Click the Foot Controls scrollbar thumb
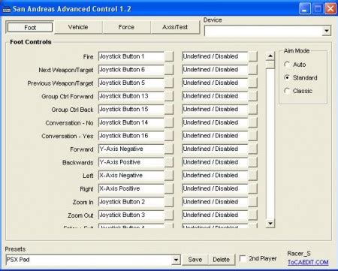Viewport: 338px width, 271px height. (x=270, y=65)
